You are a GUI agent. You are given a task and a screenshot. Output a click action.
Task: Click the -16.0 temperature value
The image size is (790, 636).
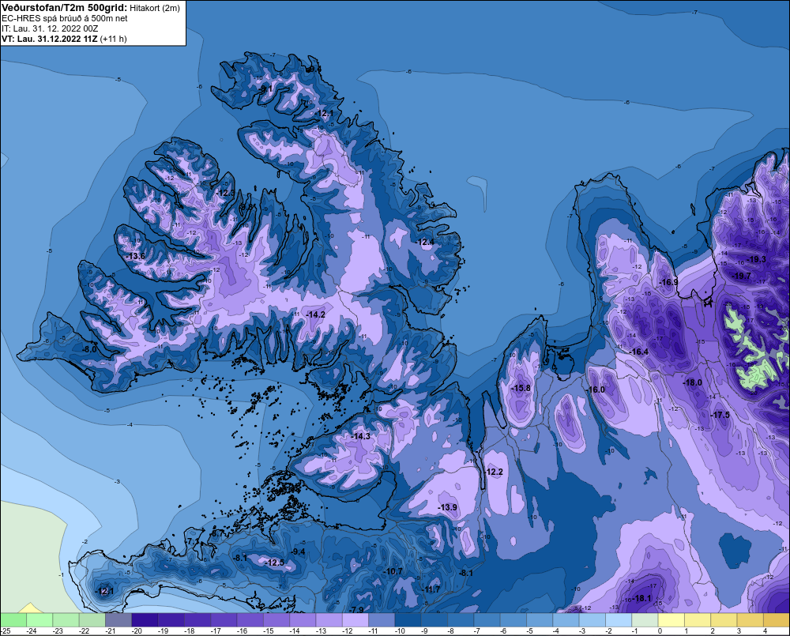595,390
